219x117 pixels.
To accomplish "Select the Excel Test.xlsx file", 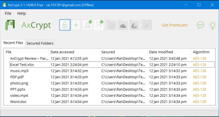I will [x=112, y=65].
